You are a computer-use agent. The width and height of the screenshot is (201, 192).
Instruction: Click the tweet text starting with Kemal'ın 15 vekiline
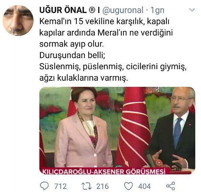[113, 50]
